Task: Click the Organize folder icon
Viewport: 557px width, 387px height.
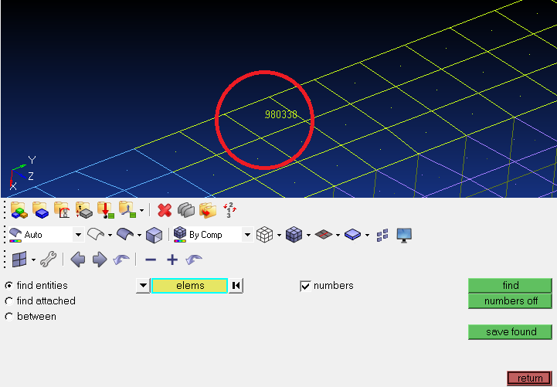Action: [207, 210]
